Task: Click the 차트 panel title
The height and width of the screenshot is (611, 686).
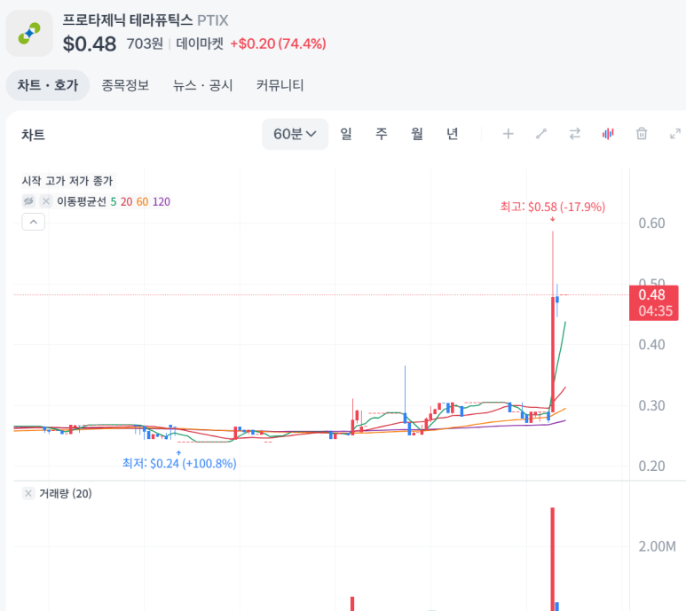Action: pos(33,135)
